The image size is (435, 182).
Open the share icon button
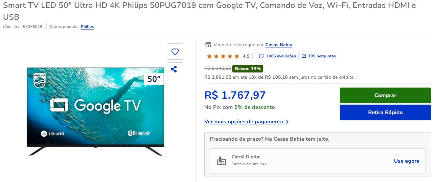175,69
